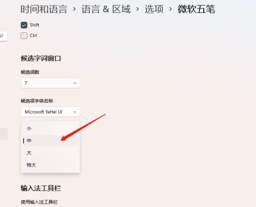Click the chevron on the Microsoft YaHei UI combo box
Viewport: 256px width, 207px height.
[x=75, y=112]
